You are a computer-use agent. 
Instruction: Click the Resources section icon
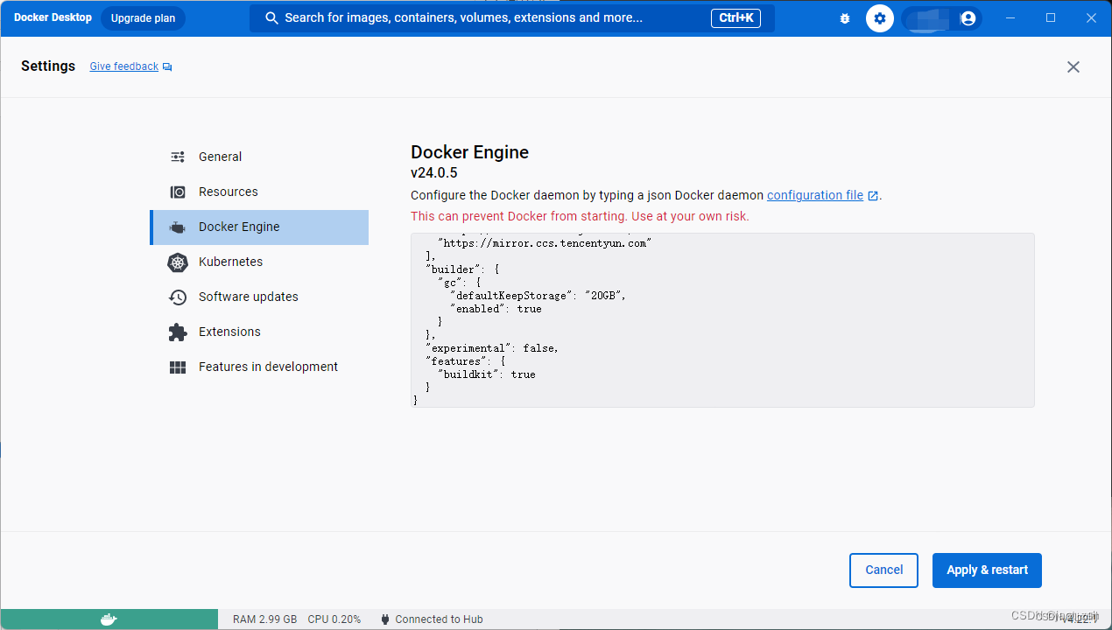click(x=178, y=191)
